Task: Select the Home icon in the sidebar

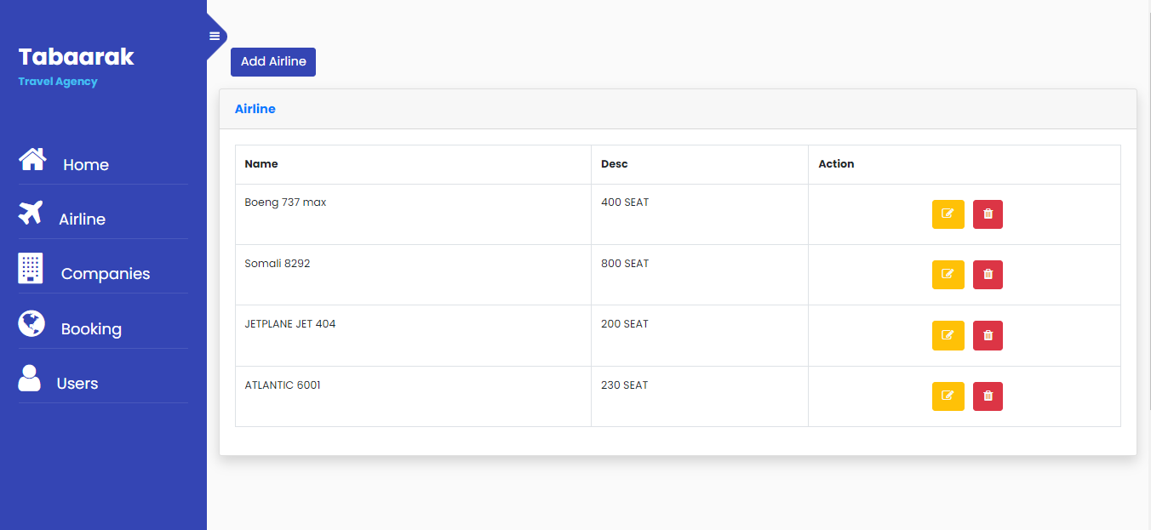Action: pyautogui.click(x=31, y=159)
